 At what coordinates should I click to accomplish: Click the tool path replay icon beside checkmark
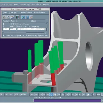tap(27, 17)
